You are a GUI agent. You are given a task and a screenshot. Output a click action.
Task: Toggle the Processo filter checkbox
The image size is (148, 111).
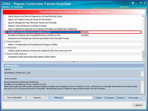105,98
